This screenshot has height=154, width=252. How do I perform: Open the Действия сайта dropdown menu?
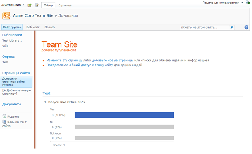[x=13, y=5]
